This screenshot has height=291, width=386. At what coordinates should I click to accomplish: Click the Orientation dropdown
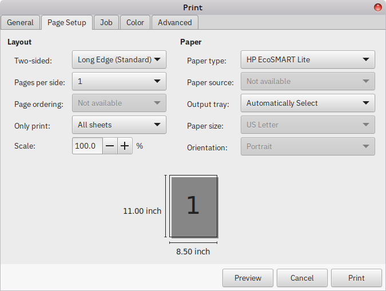308,146
